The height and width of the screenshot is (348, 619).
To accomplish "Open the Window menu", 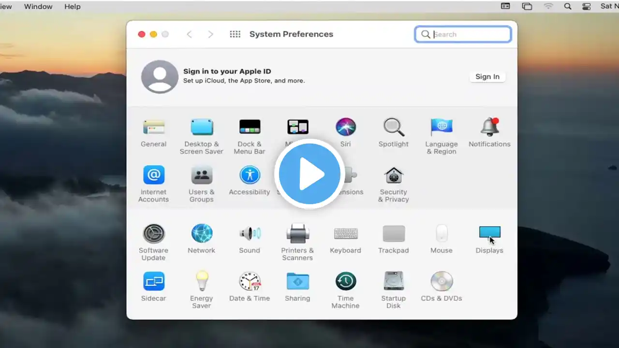I will (x=38, y=6).
